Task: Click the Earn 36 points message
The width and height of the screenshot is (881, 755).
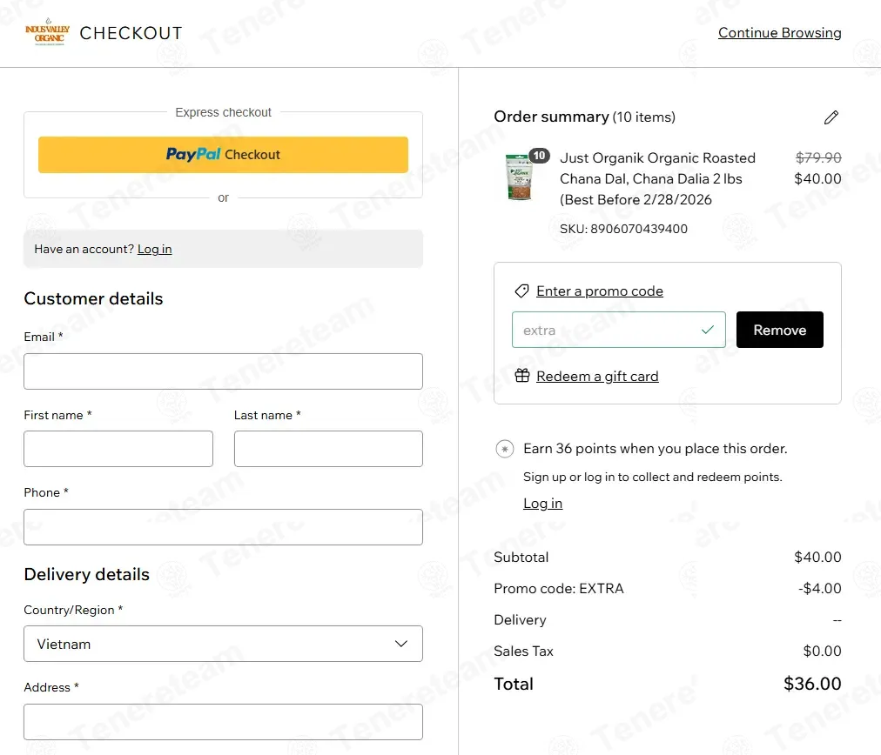Action: [x=656, y=449]
